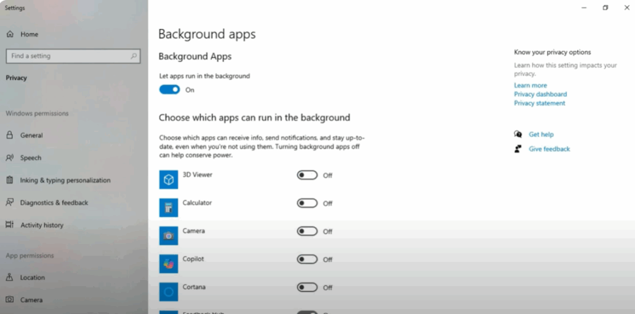Image resolution: width=635 pixels, height=314 pixels.
Task: Select the Inking & typing clipboard icon
Action: coord(10,180)
